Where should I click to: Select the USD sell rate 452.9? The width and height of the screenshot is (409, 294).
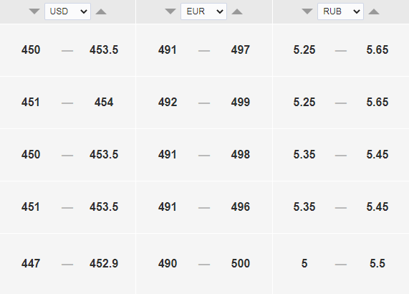[x=104, y=263]
